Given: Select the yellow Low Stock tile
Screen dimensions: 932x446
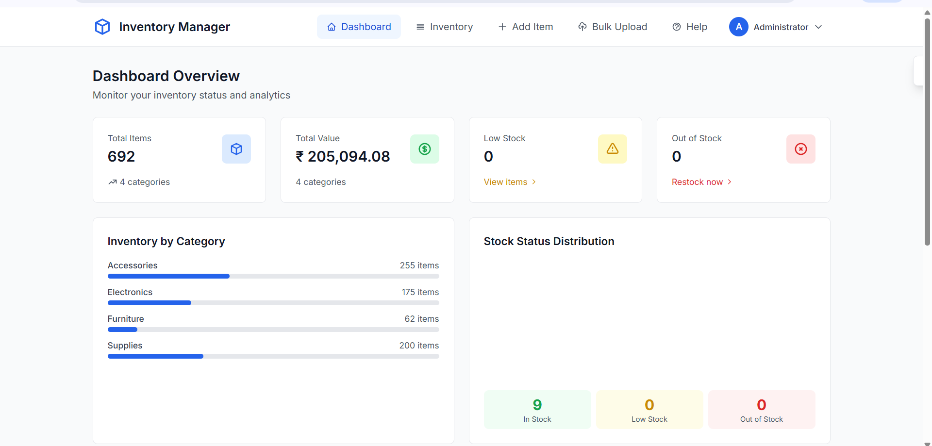Looking at the screenshot, I should (x=649, y=410).
